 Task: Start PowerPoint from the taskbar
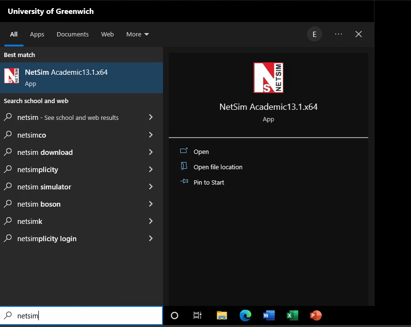(x=316, y=315)
